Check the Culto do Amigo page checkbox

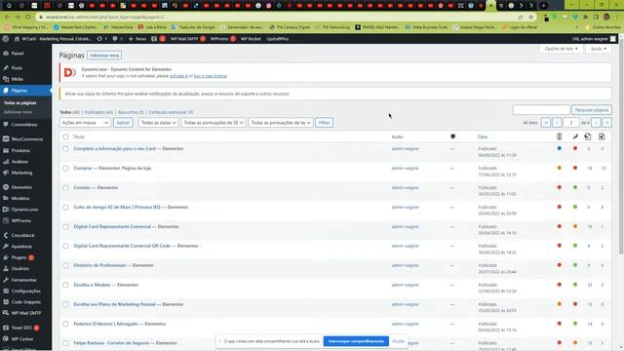(x=65, y=208)
